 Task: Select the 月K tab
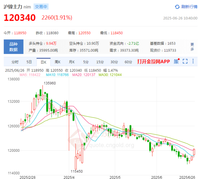72,62
